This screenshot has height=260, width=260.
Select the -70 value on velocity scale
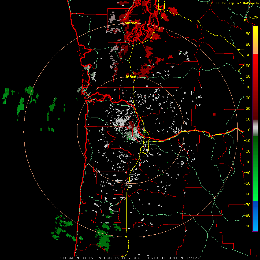(x=247, y=205)
